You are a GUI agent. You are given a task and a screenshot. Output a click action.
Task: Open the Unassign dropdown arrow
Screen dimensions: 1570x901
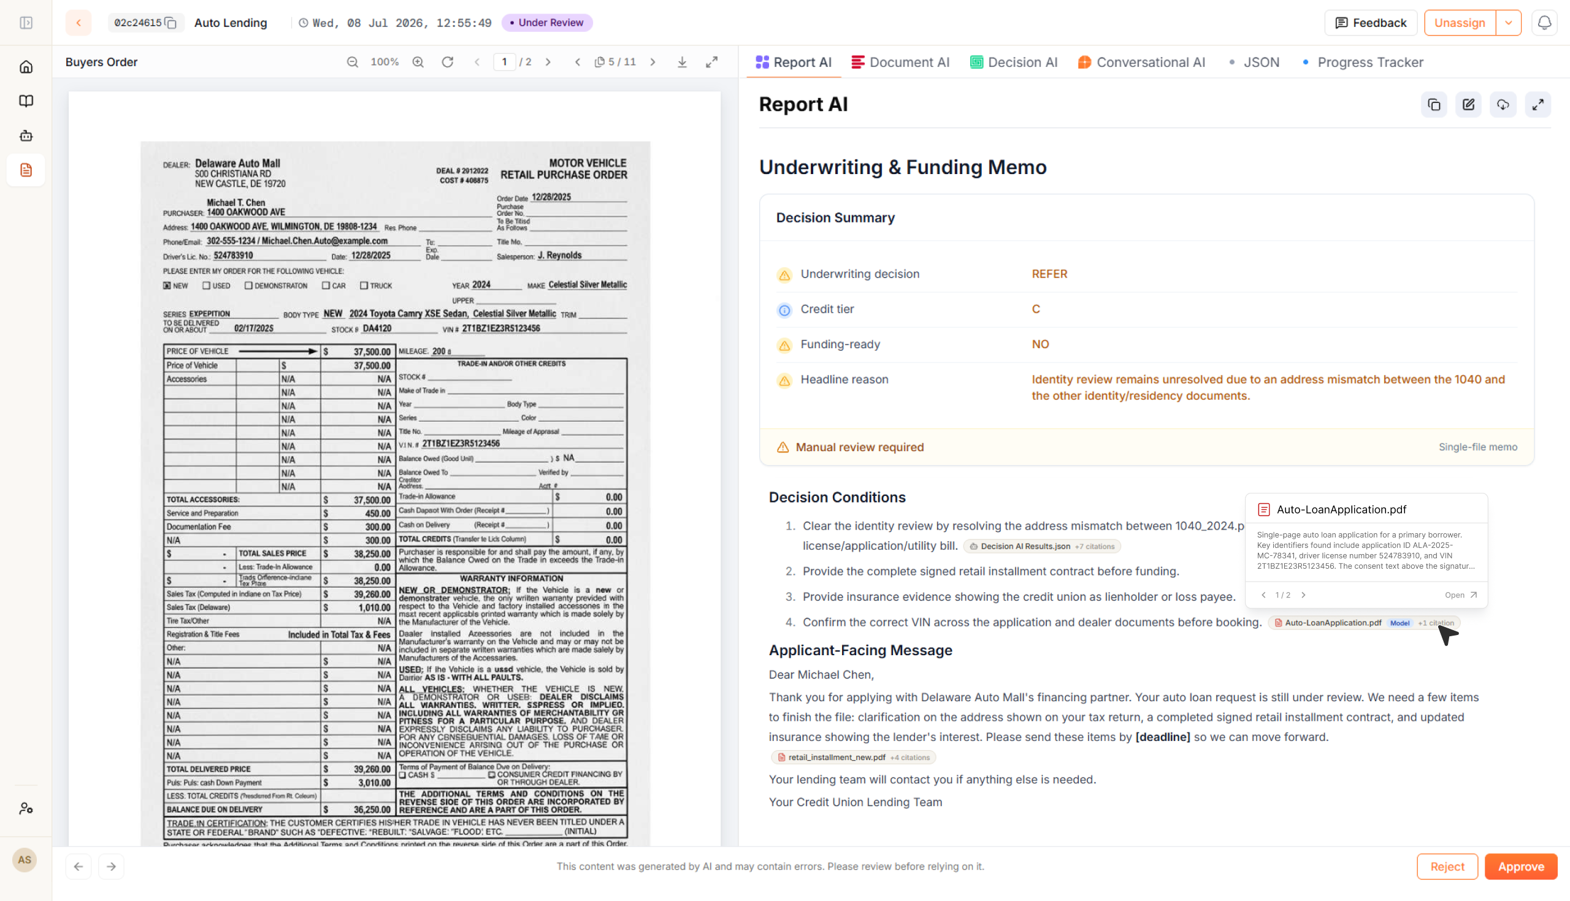click(1509, 23)
